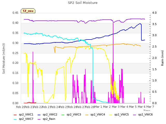Click the Mar 6 date label
This screenshot has width=166, height=124.
[142, 107]
